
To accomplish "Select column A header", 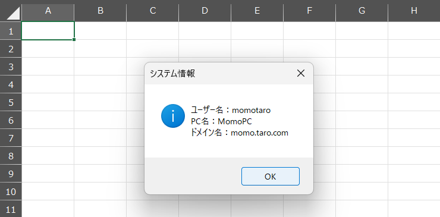I will [48, 11].
